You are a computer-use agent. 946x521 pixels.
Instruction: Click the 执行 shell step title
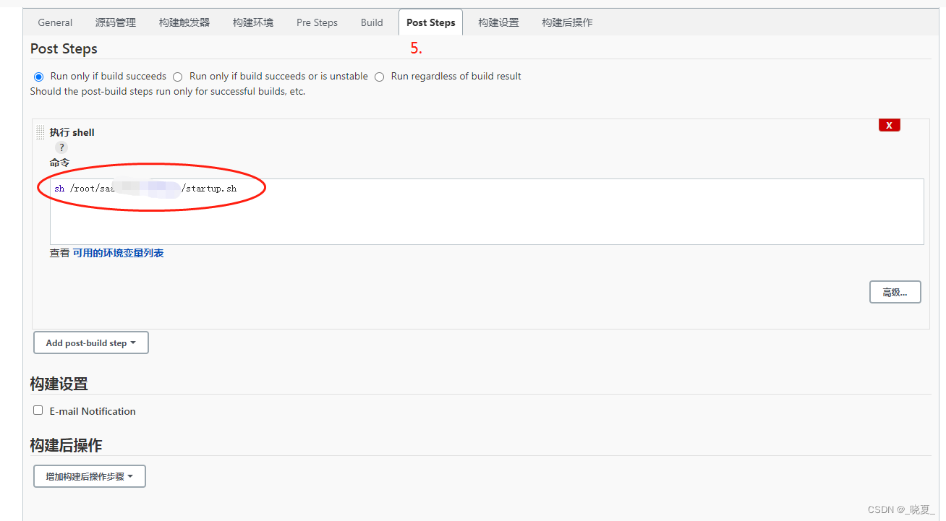(72, 132)
